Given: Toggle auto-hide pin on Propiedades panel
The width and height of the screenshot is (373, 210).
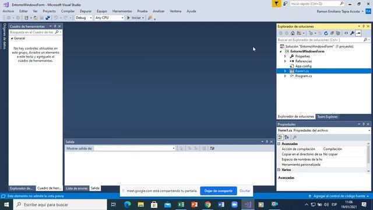Looking at the screenshot, I should [x=364, y=124].
